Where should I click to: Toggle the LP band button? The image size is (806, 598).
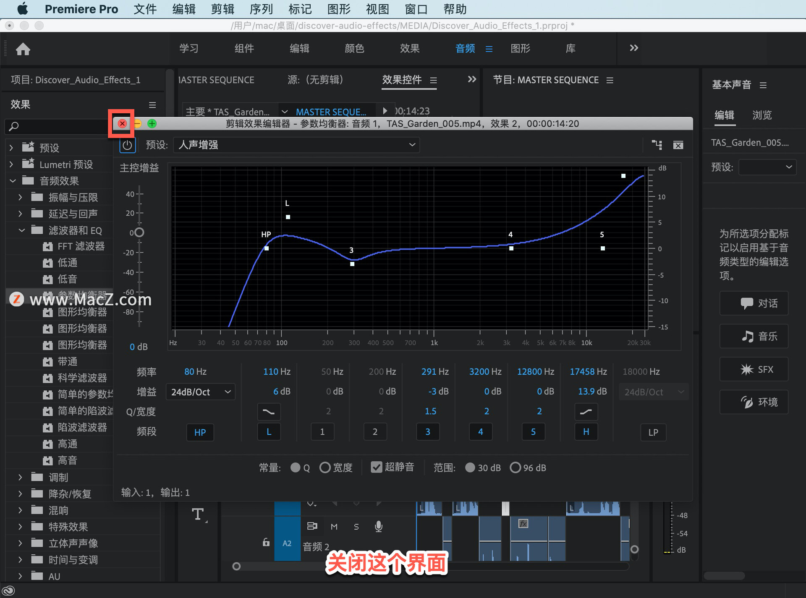pos(653,432)
